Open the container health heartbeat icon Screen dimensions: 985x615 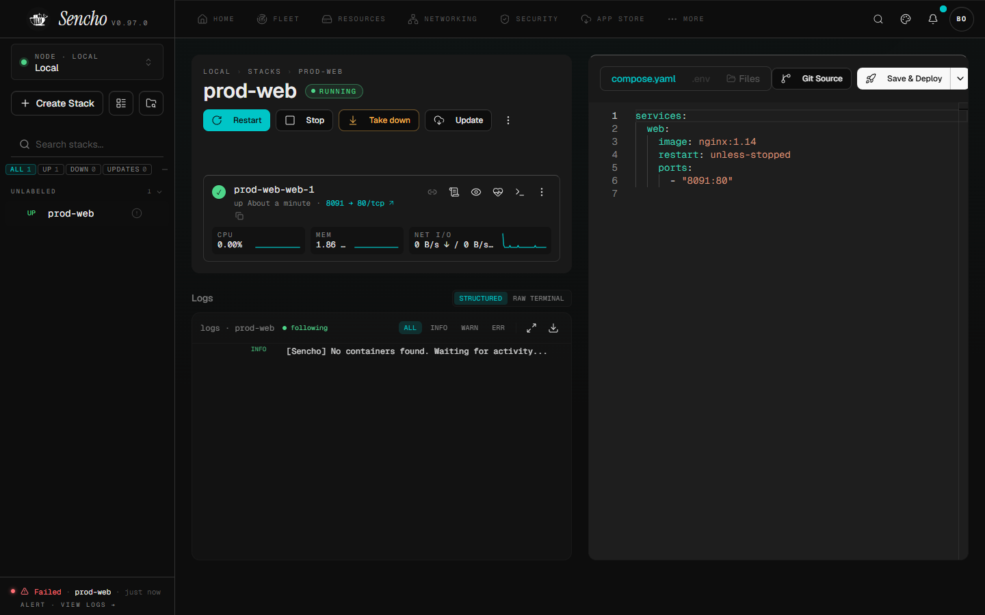point(498,192)
